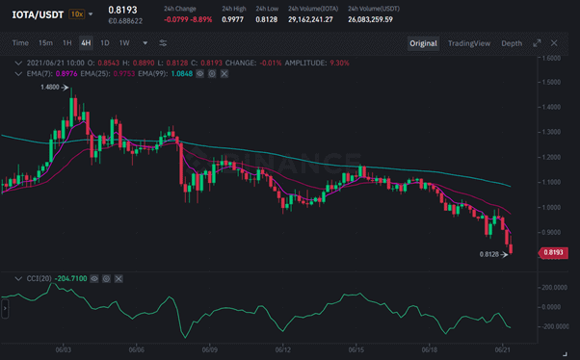Collapse the OHLC info line chevron
580x360 pixels.
coord(18,64)
